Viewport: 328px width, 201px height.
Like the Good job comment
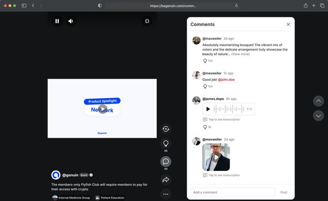205,86
